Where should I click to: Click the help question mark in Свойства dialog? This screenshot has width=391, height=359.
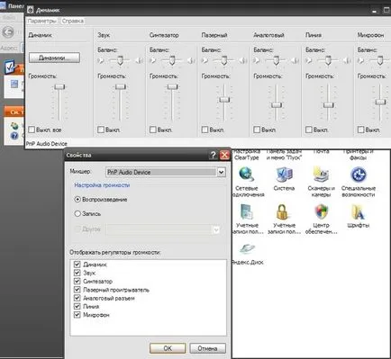[213, 155]
